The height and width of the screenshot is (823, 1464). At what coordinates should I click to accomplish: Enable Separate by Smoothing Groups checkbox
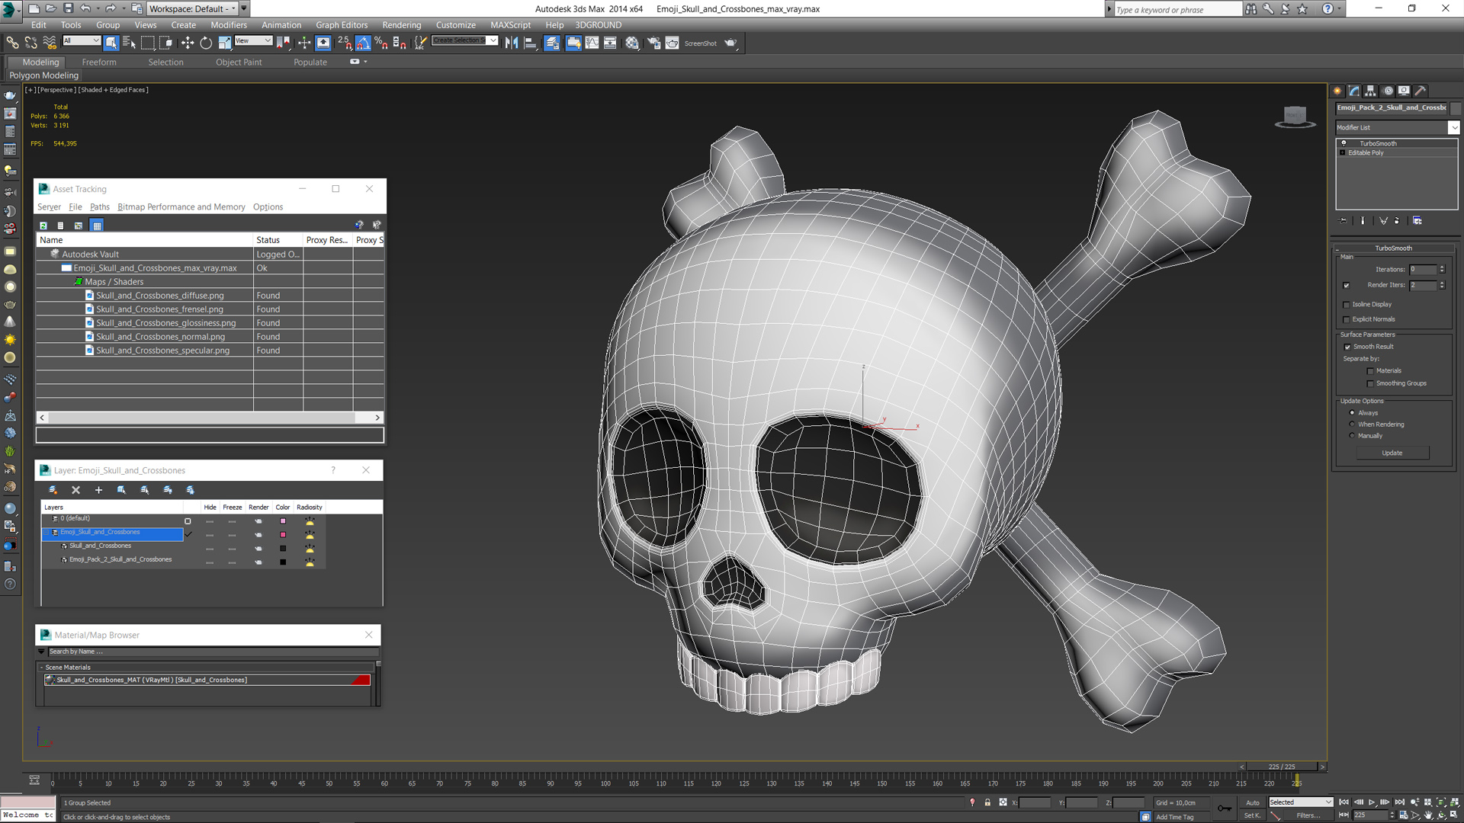[1369, 383]
